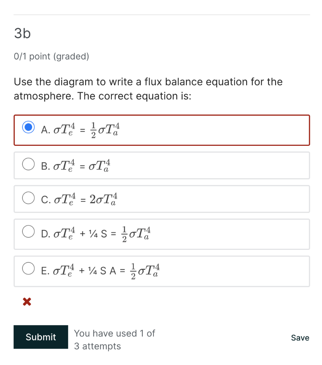Click the Submit button
The image size is (322, 365).
[41, 337]
